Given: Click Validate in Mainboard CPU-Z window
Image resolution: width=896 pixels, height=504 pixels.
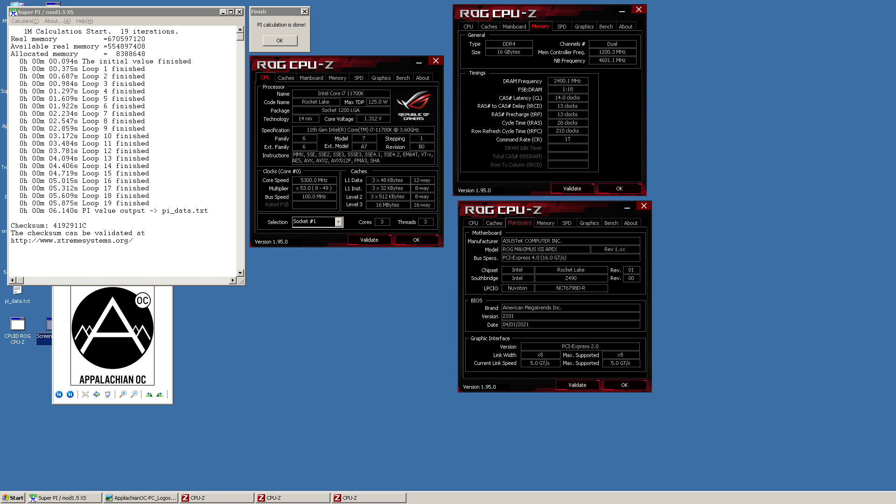Looking at the screenshot, I should click(577, 385).
